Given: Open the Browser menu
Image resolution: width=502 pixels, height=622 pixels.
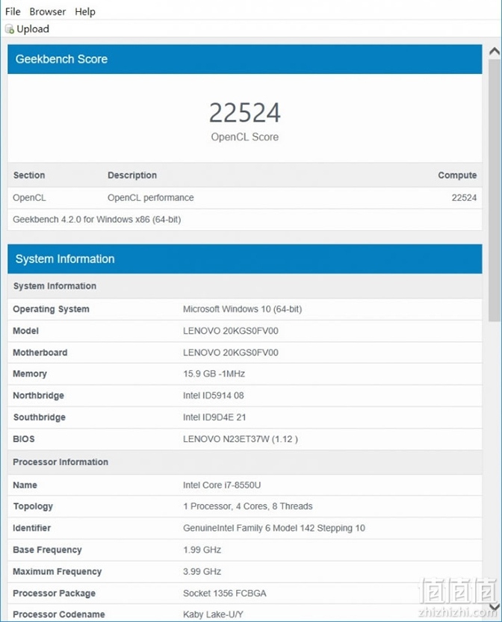Looking at the screenshot, I should pyautogui.click(x=48, y=11).
